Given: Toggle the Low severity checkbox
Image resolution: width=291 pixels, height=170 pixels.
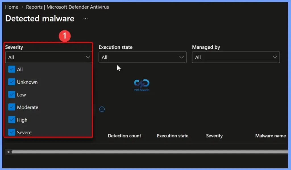Looking at the screenshot, I should 12,95.
